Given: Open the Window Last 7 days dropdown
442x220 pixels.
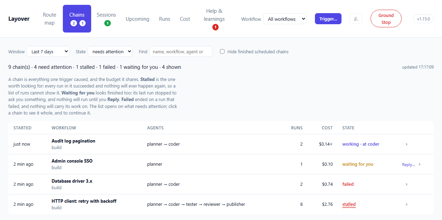Looking at the screenshot, I should coord(48,52).
